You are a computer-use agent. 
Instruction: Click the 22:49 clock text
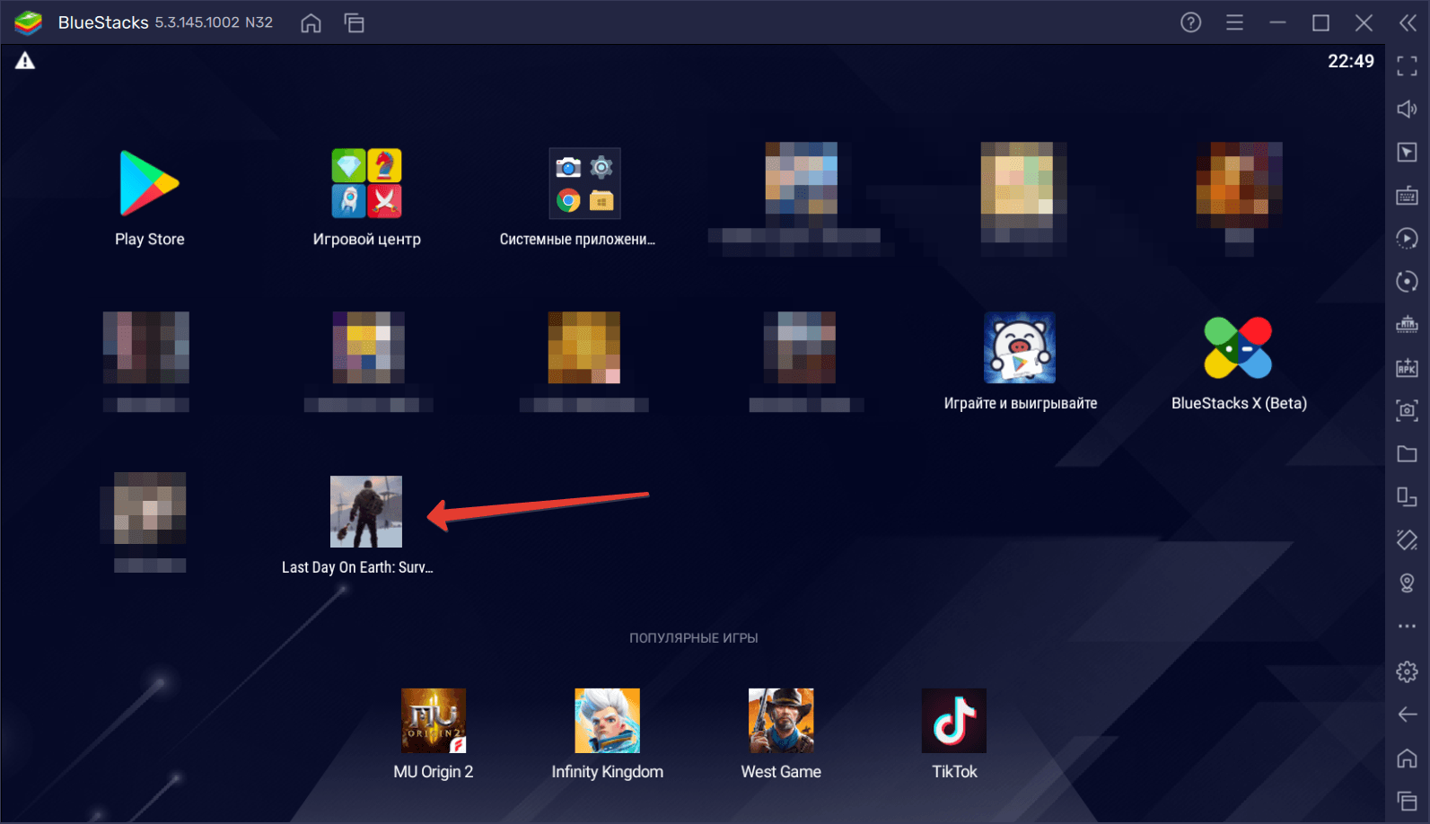coord(1351,61)
